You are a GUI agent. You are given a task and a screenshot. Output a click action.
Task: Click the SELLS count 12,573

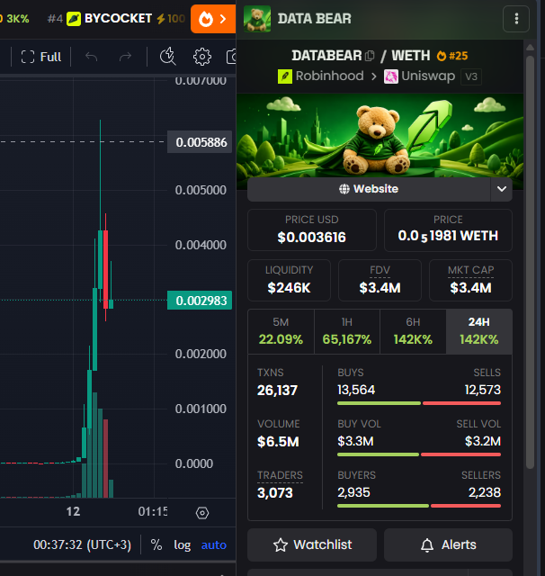[x=483, y=390]
